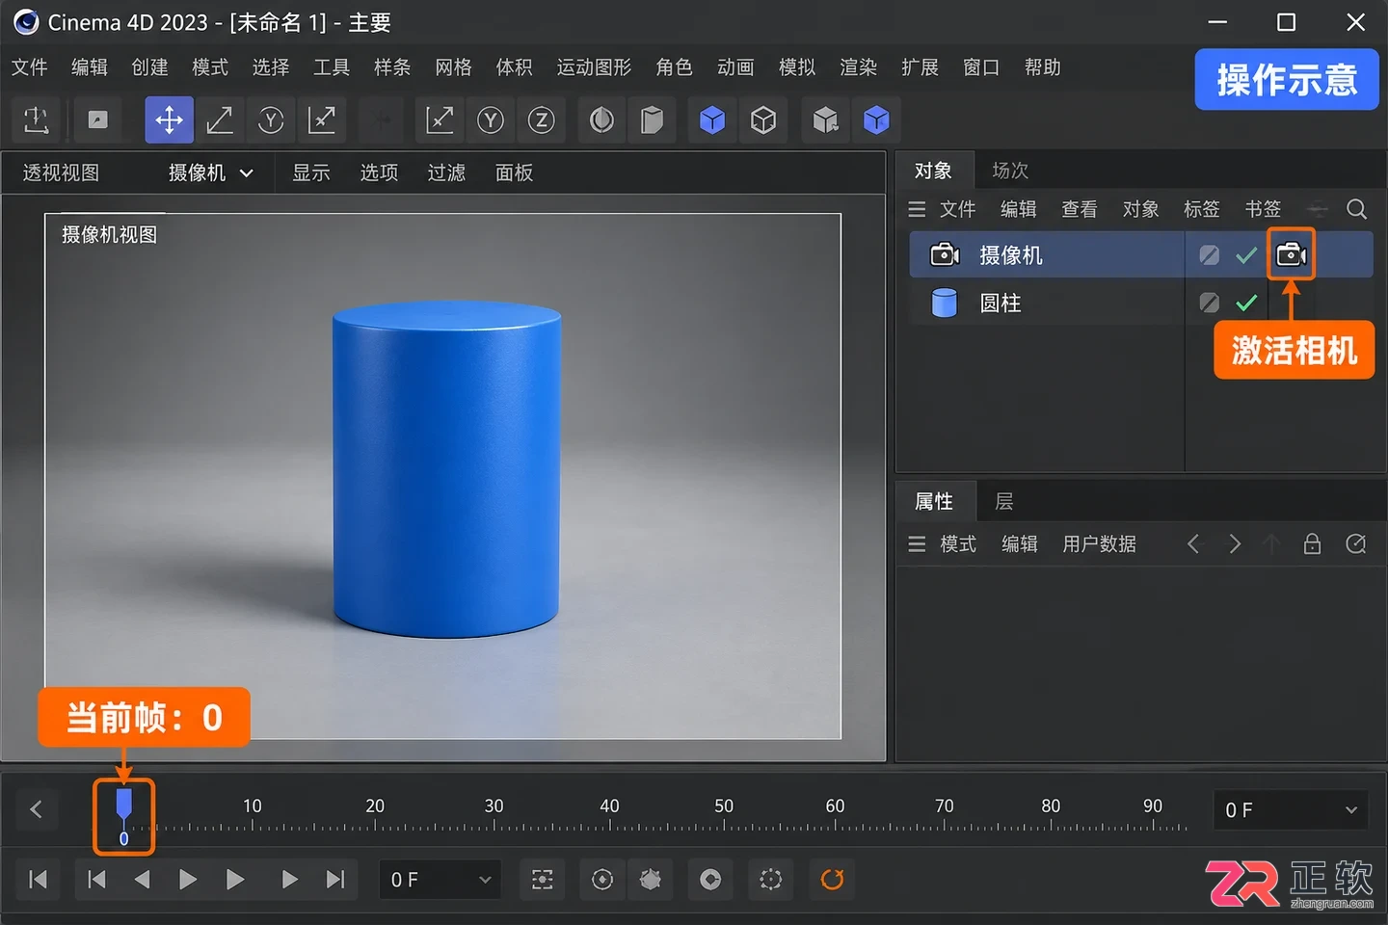Screen dimensions: 1388x925
Task: Open the 运动图形 menu
Action: click(x=594, y=67)
